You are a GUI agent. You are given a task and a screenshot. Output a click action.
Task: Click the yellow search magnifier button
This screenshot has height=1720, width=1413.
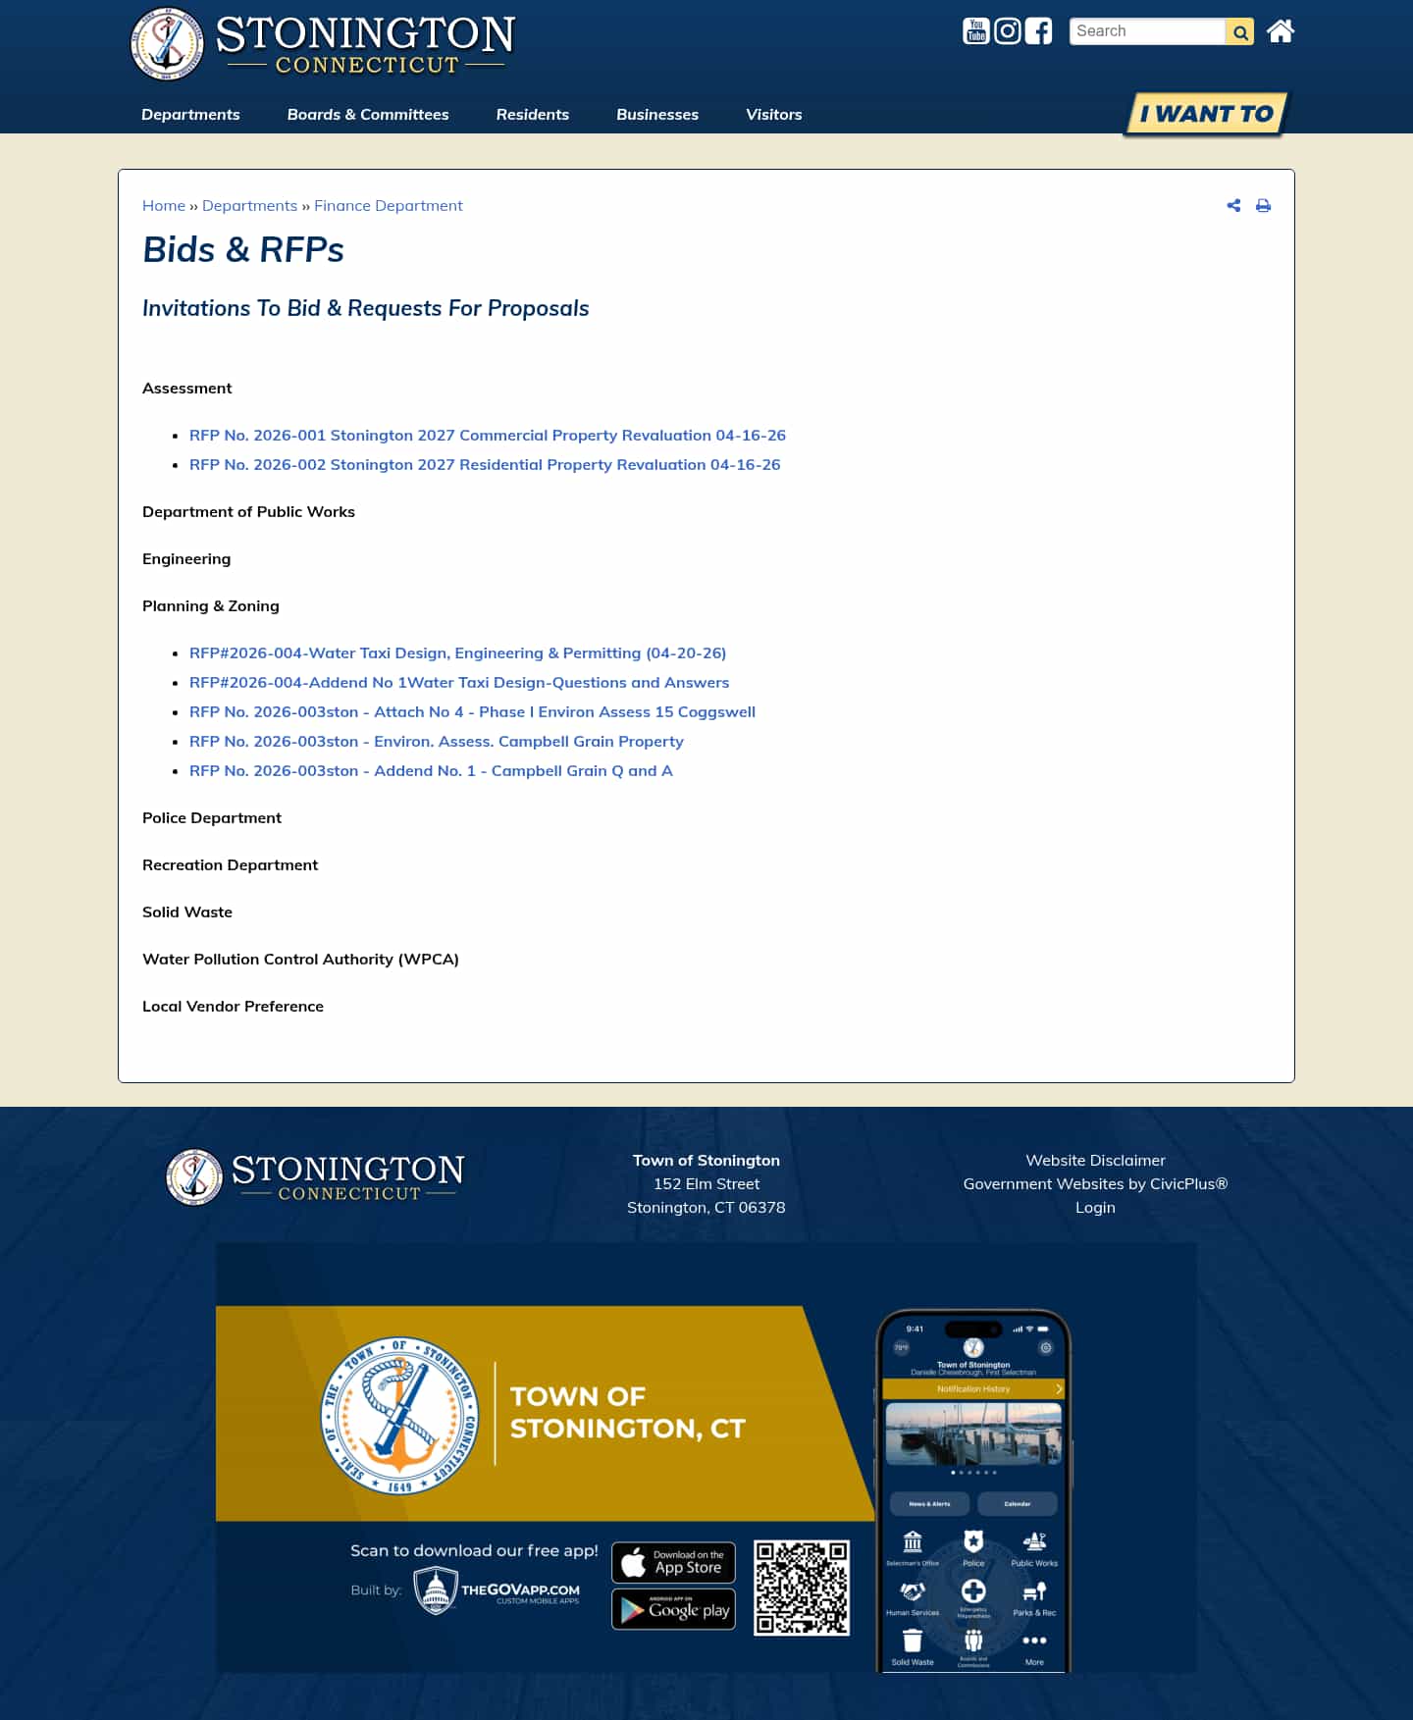[x=1240, y=32]
